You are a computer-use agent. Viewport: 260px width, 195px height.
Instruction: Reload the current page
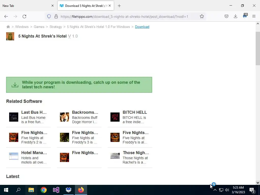point(24,17)
